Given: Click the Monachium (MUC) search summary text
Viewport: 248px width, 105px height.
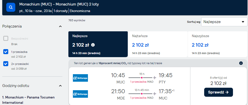Looking at the screenshot, I should pos(59,5).
